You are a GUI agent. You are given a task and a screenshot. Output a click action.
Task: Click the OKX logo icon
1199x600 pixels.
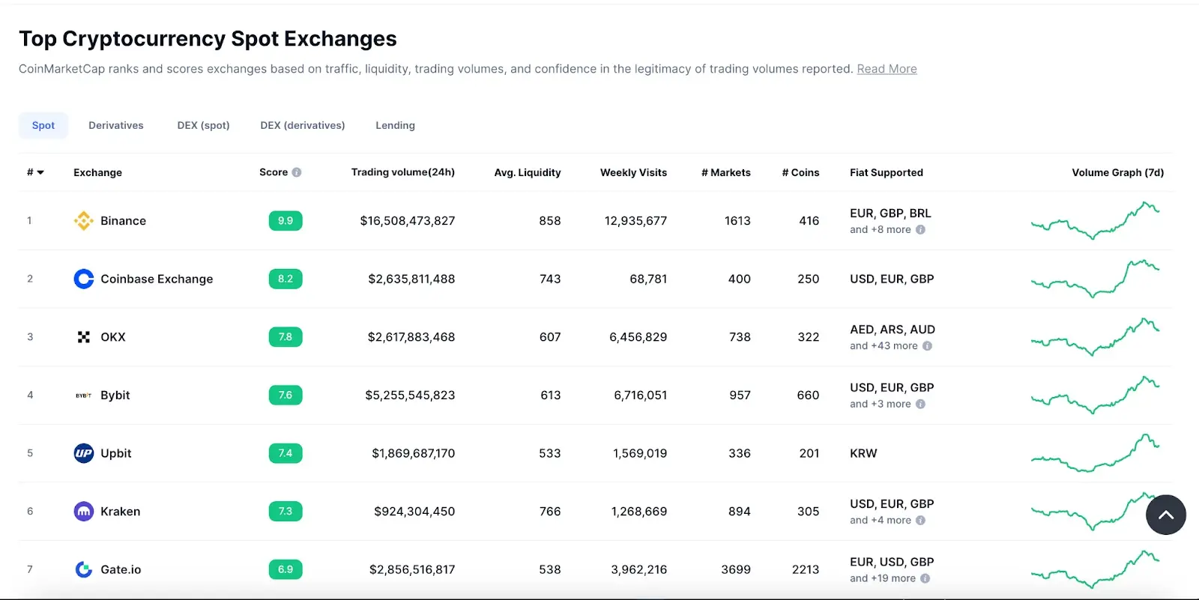[84, 337]
